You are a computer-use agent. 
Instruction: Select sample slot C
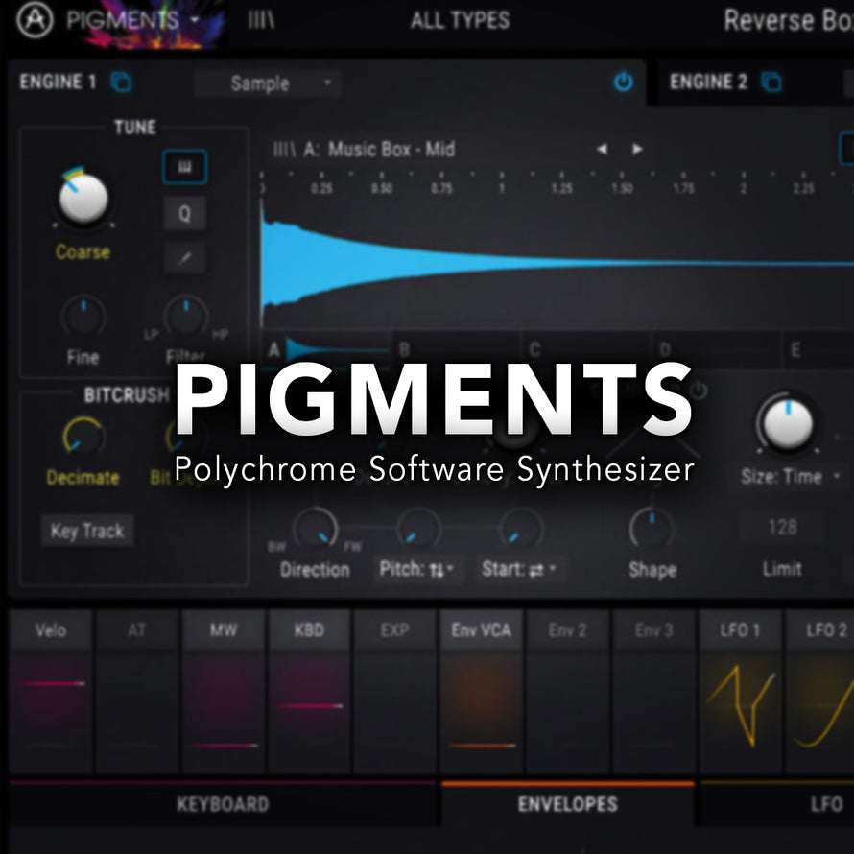586,349
